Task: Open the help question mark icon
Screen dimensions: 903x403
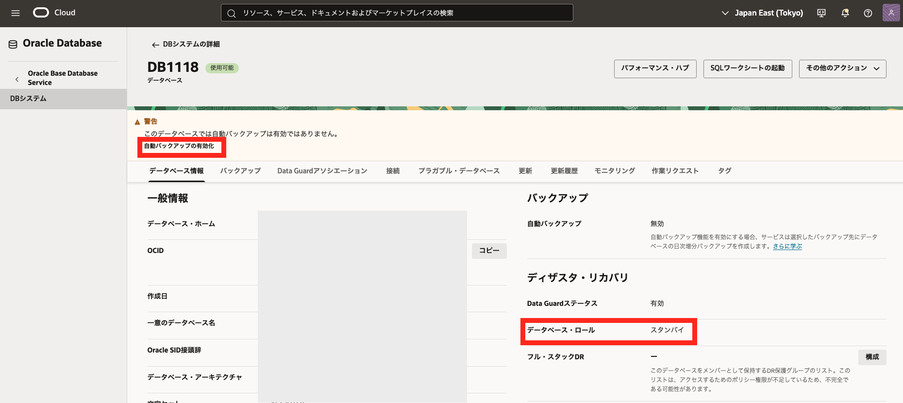Action: click(x=868, y=13)
